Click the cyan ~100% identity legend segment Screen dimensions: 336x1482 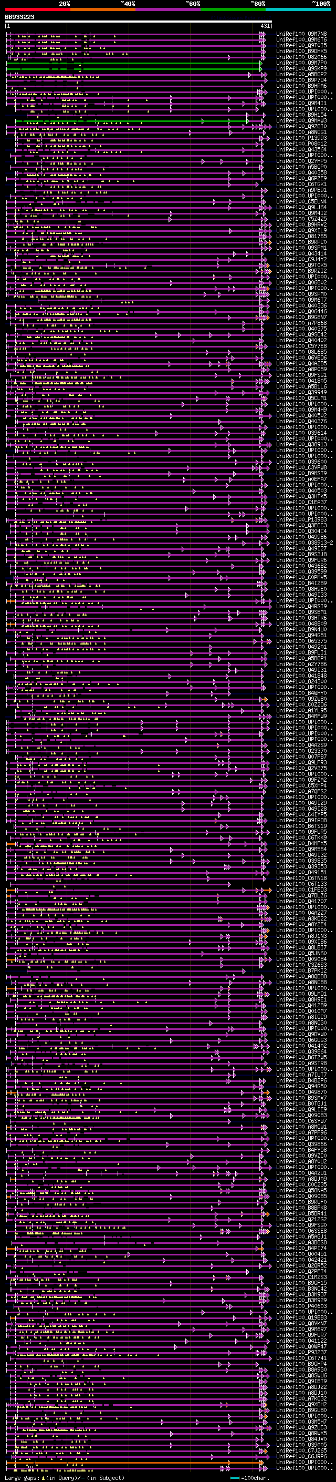(x=298, y=10)
